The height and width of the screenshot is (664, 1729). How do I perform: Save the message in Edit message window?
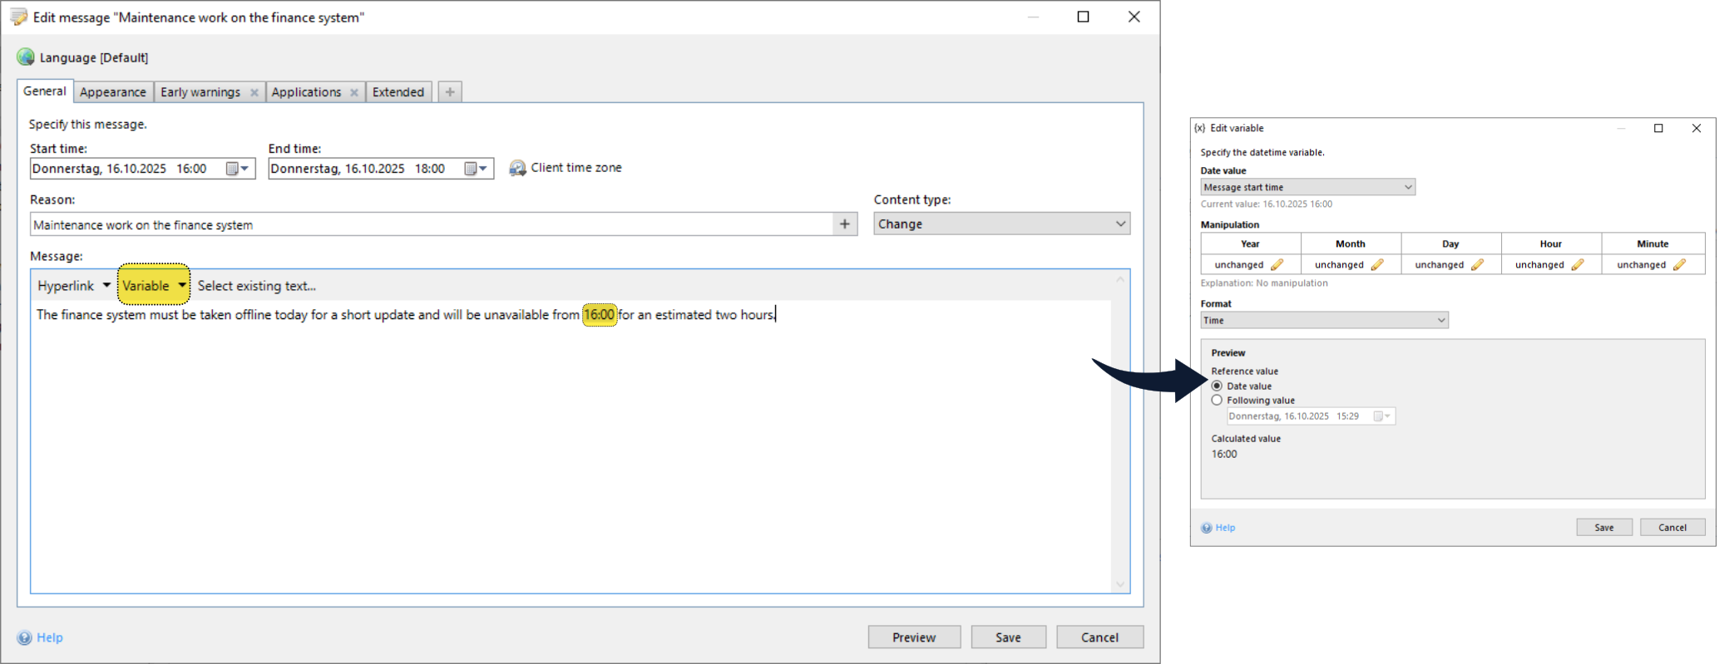pyautogui.click(x=1008, y=637)
